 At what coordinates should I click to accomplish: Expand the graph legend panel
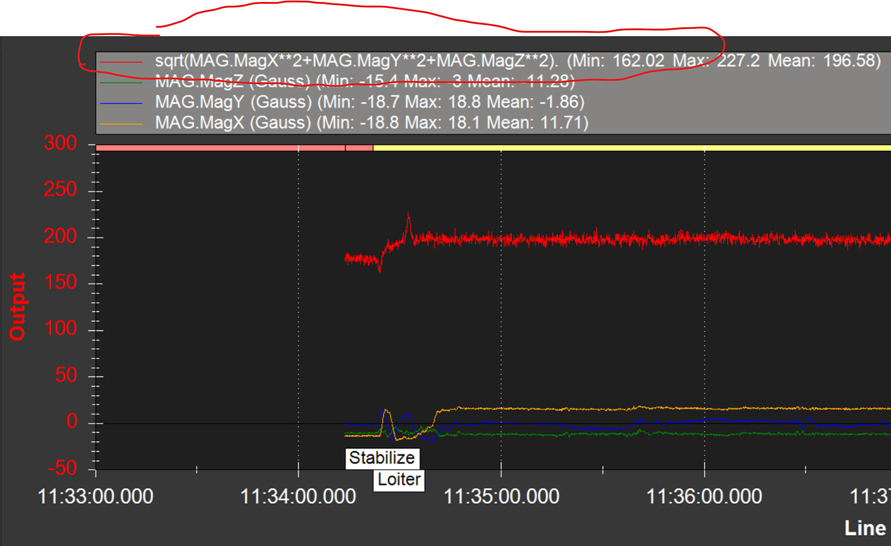click(491, 90)
